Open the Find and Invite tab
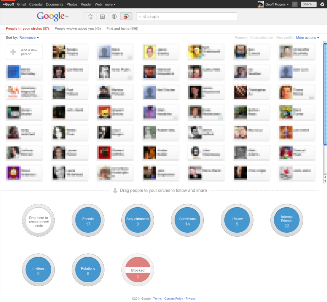The height and width of the screenshot is (302, 327). tap(122, 28)
